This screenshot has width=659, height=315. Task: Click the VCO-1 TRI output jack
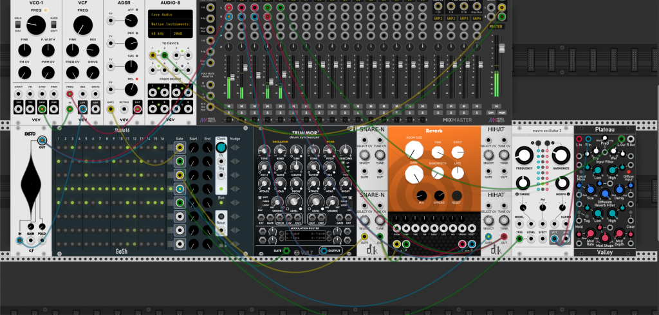coord(30,109)
